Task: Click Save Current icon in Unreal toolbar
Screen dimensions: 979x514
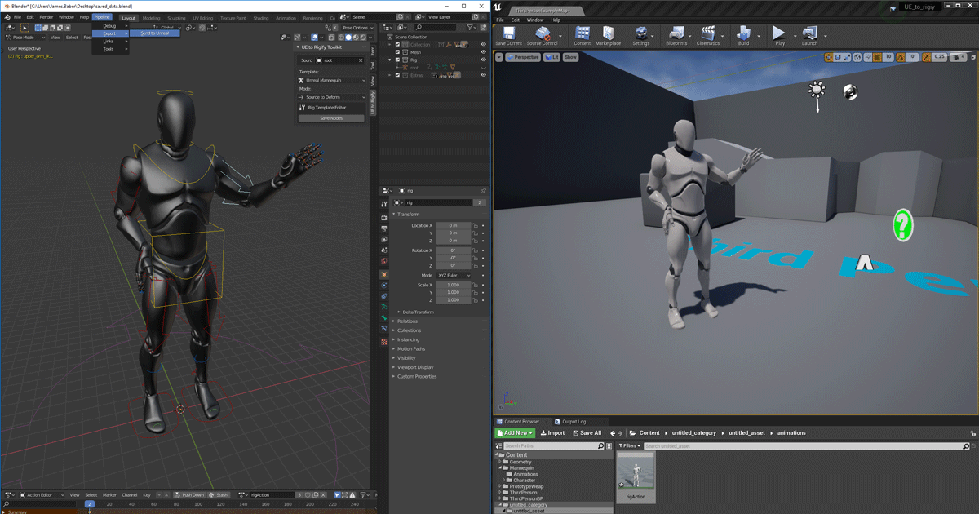Action: click(508, 33)
